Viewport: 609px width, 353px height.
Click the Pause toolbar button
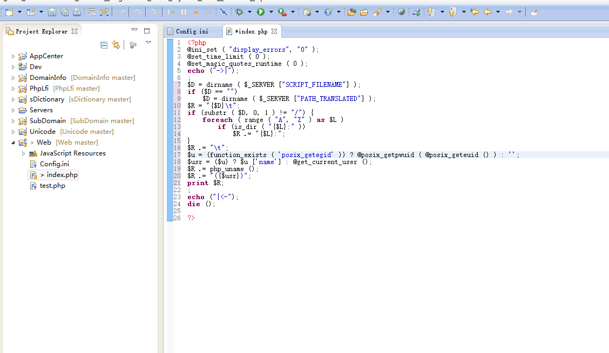point(184,12)
